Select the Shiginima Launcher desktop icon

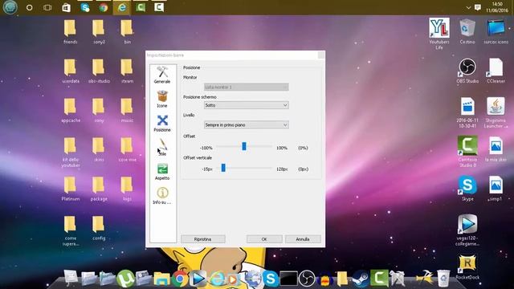496,112
